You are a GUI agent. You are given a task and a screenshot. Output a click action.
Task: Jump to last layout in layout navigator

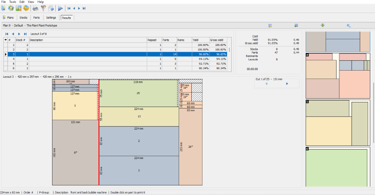pyautogui.click(x=25, y=34)
